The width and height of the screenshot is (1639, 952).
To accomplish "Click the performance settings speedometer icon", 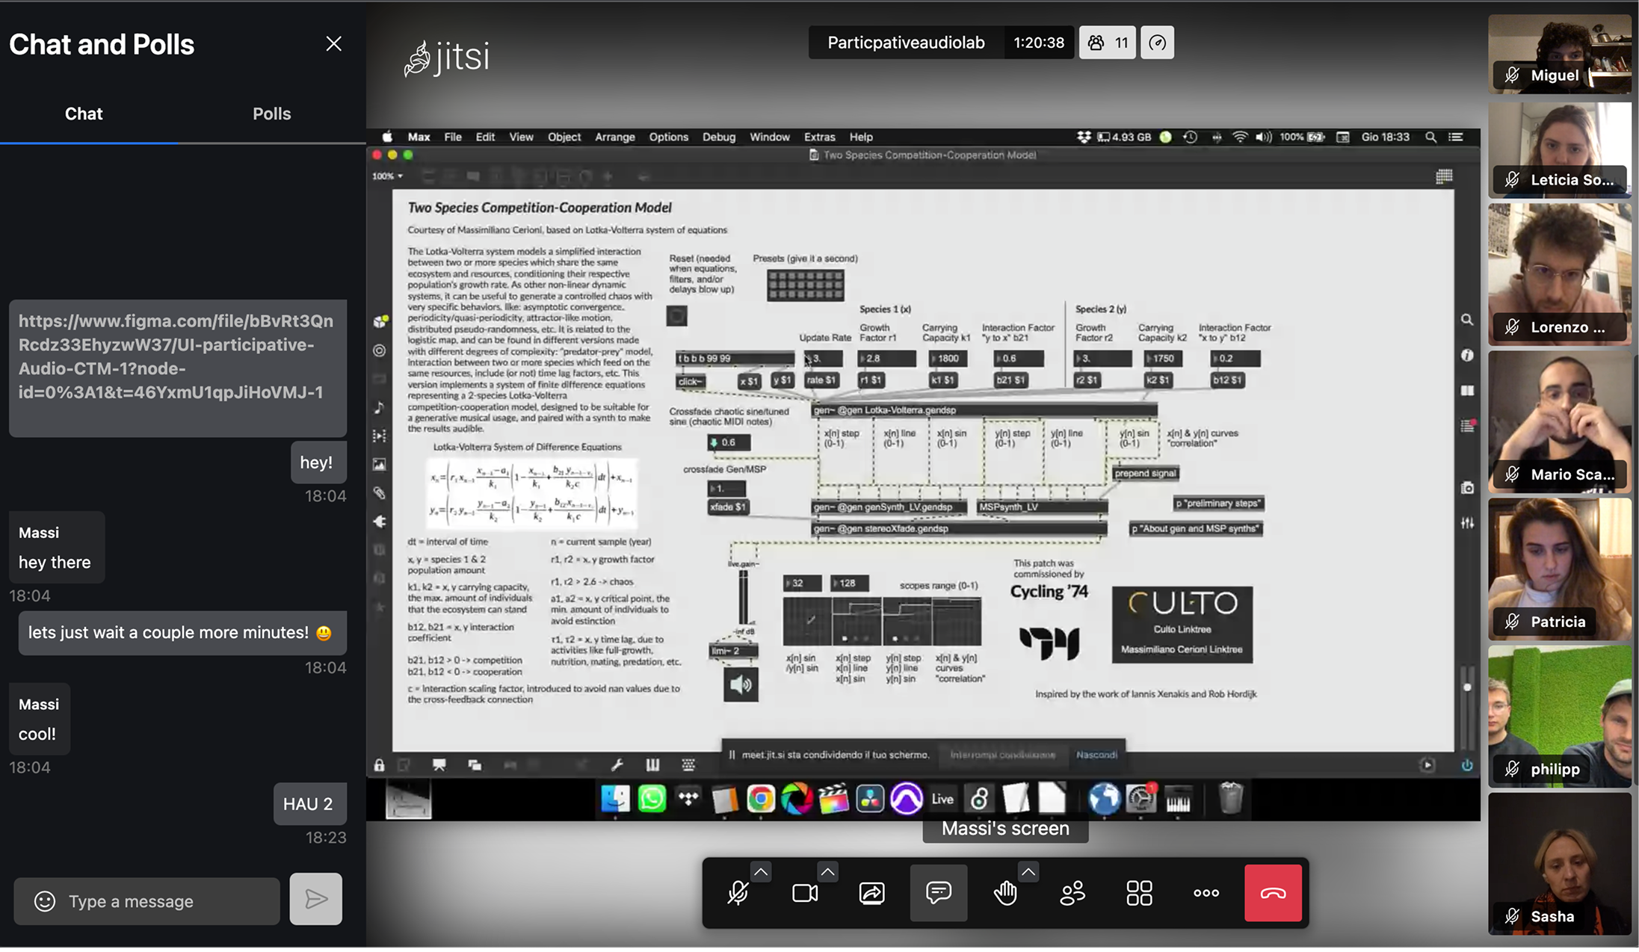I will pyautogui.click(x=1157, y=43).
